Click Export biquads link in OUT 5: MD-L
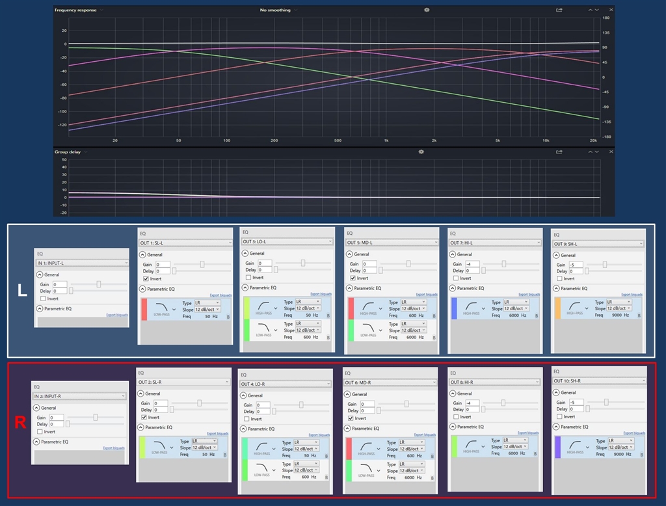666x506 pixels. click(x=426, y=295)
